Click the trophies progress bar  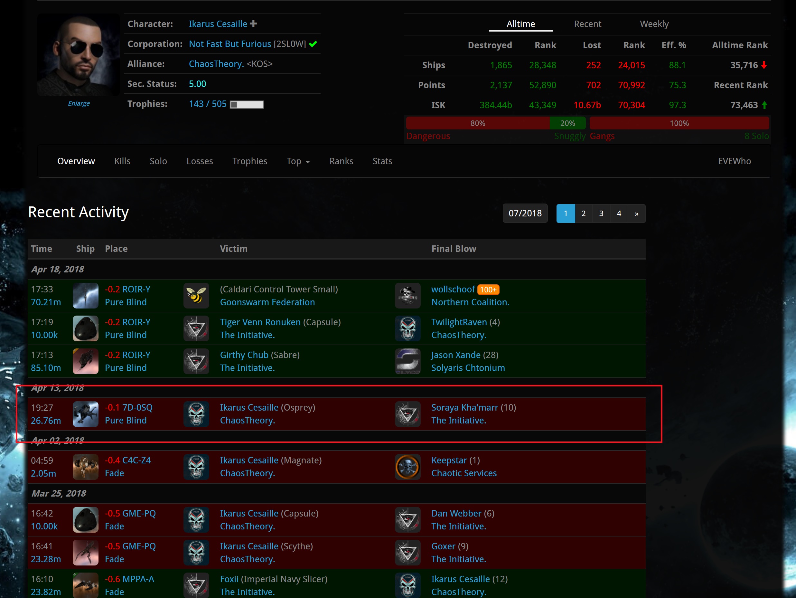coord(247,104)
